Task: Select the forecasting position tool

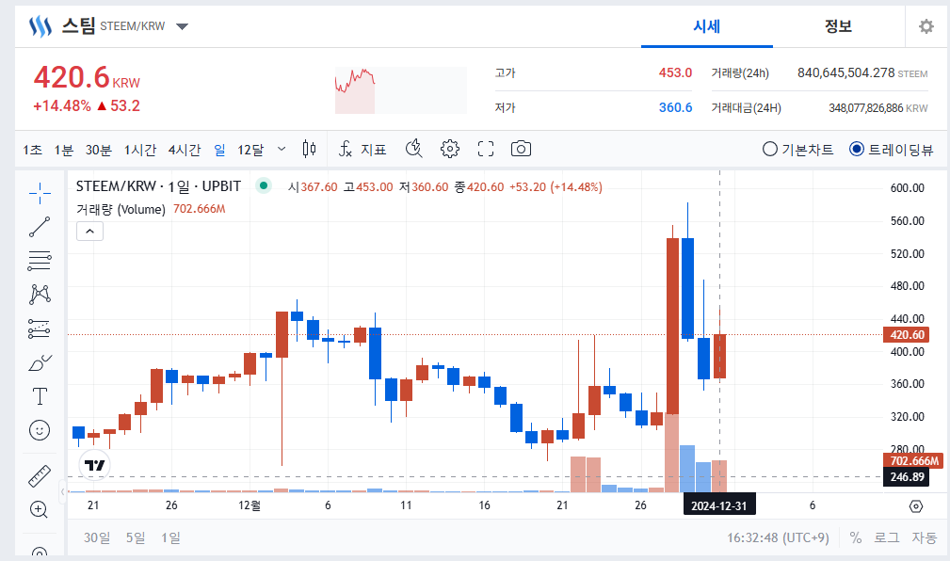Action: pyautogui.click(x=40, y=329)
